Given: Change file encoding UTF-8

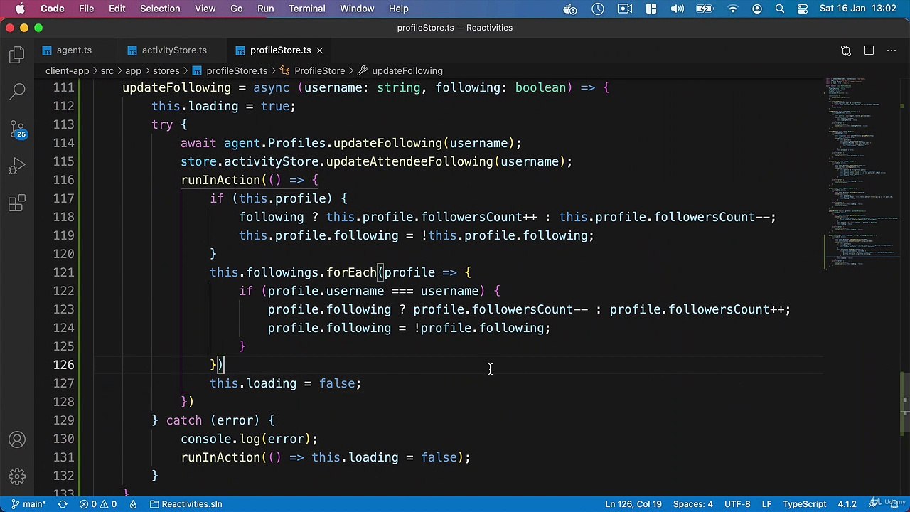Looking at the screenshot, I should (x=737, y=504).
